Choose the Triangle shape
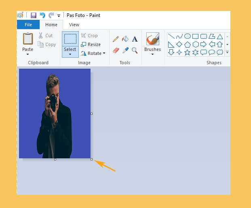Image resolution: width=251 pixels, height=208 pixels. (x=220, y=36)
